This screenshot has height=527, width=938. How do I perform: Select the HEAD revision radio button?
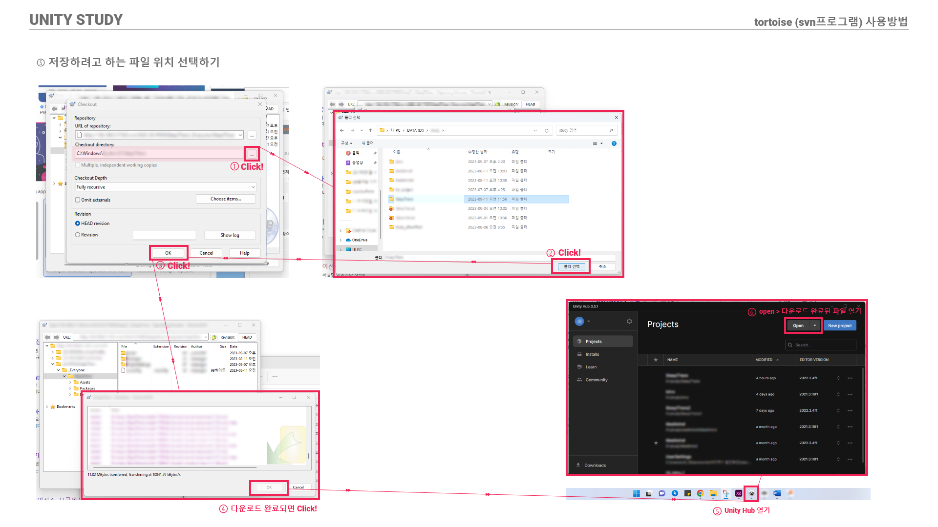(78, 223)
